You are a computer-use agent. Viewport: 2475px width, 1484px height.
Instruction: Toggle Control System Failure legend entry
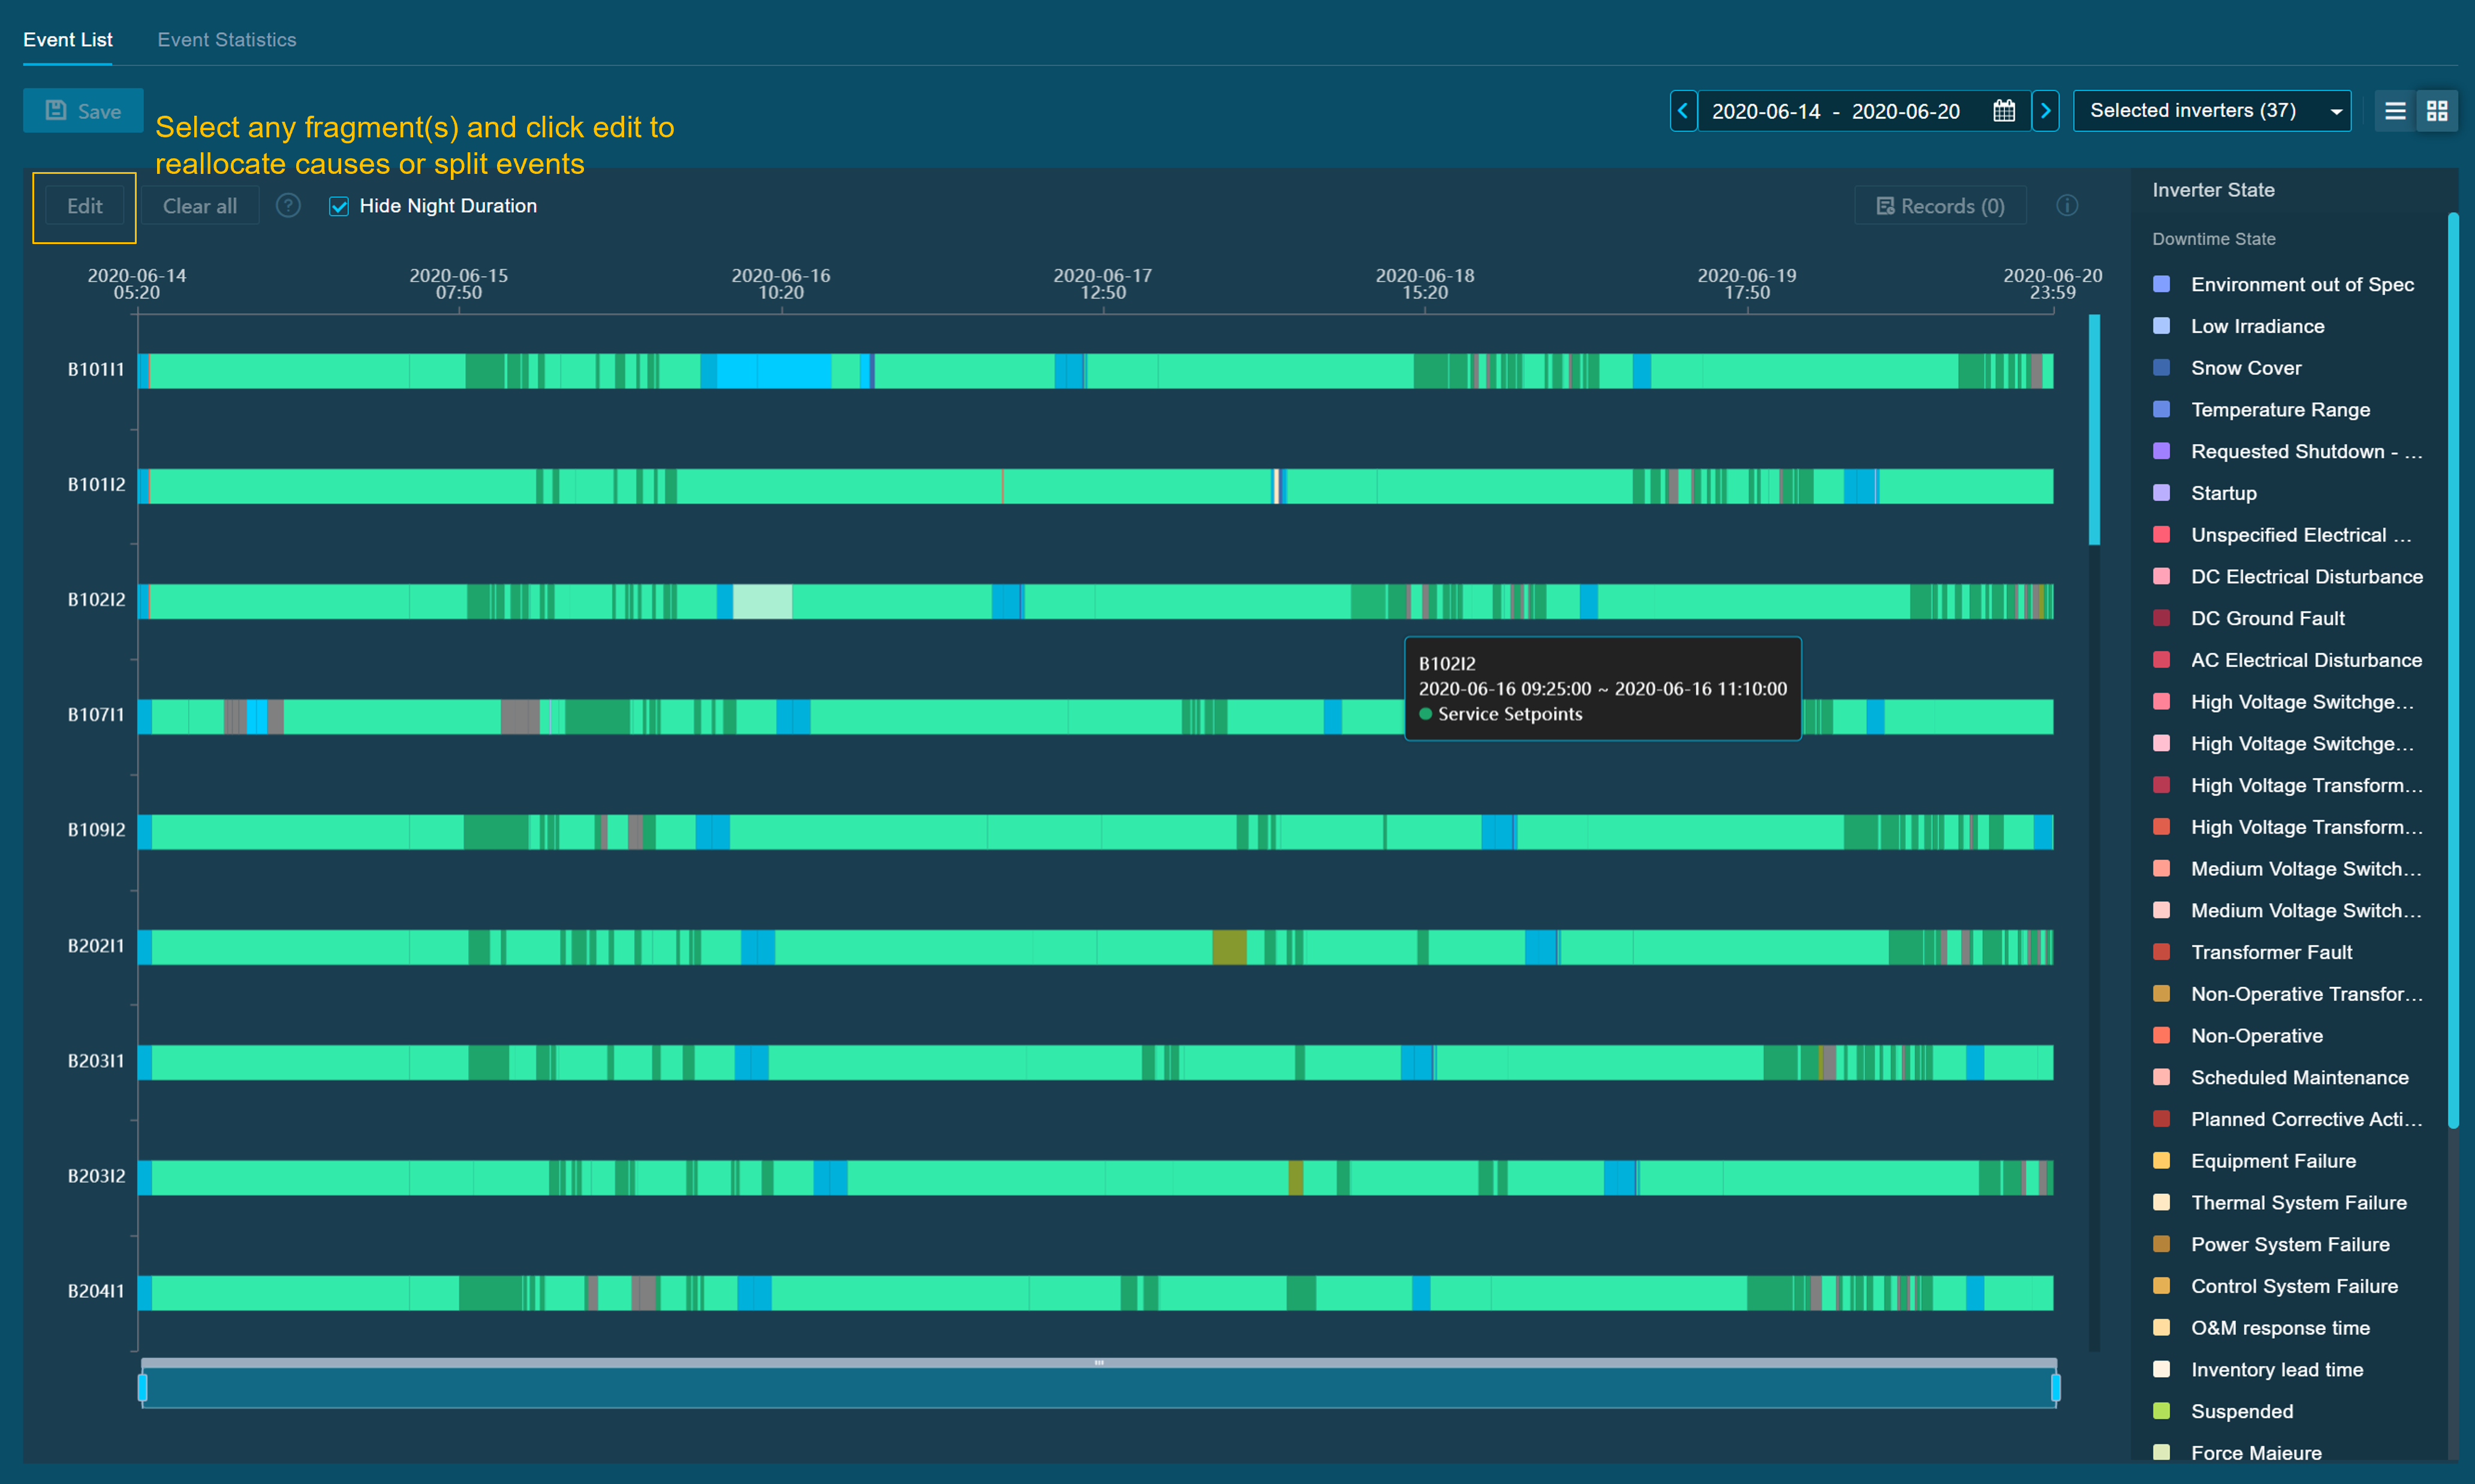point(2275,1286)
